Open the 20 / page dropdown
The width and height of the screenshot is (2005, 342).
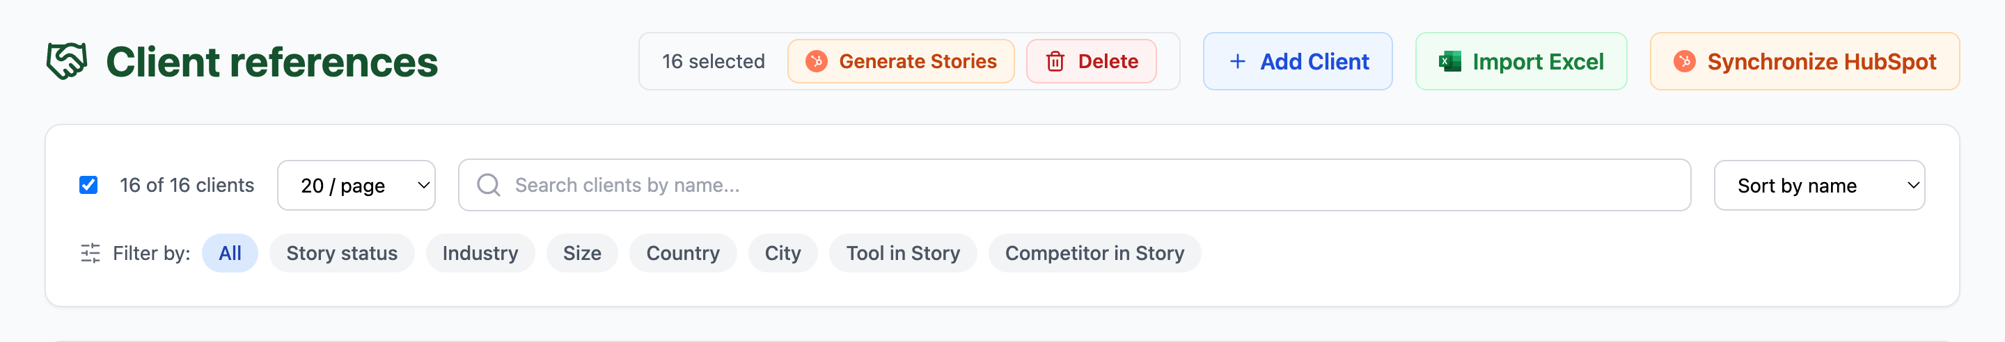(x=356, y=185)
